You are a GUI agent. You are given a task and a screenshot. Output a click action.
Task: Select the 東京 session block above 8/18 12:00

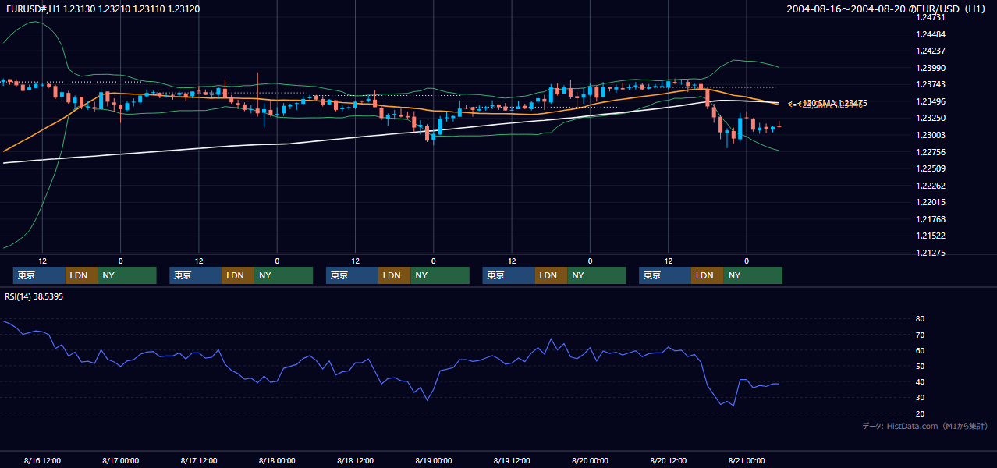coord(353,275)
